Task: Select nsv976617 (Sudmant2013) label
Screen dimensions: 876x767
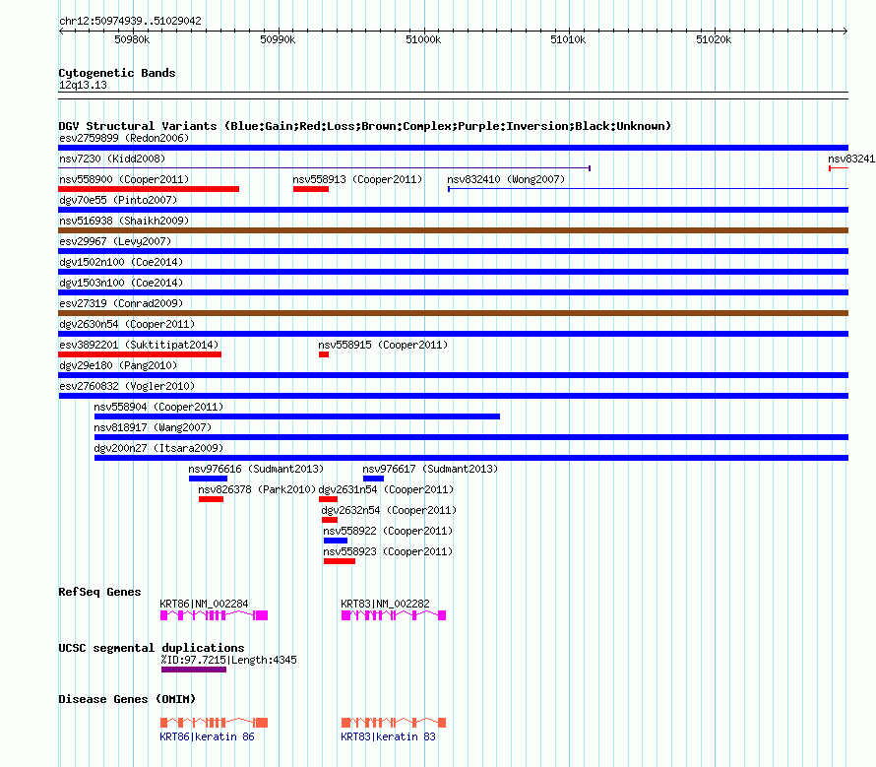Action: 430,469
